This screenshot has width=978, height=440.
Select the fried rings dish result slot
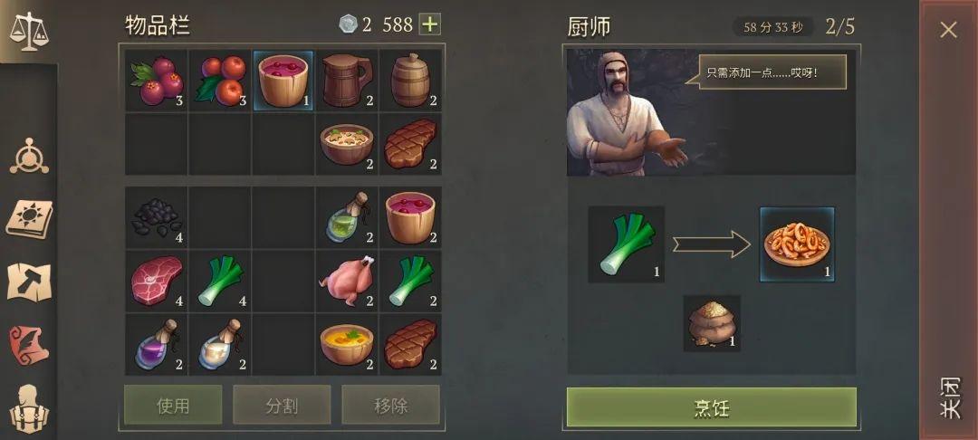[x=797, y=244]
